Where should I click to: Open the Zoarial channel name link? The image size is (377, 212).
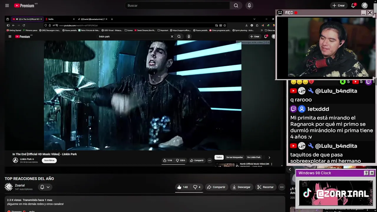[20, 185]
